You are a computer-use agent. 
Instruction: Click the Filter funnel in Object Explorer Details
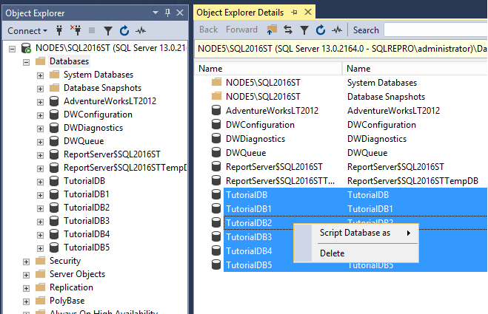tap(304, 30)
